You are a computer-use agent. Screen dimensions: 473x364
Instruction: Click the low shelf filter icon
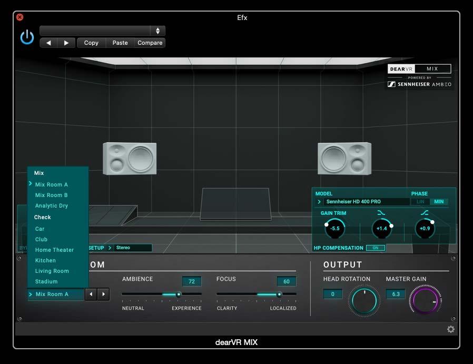(381, 213)
